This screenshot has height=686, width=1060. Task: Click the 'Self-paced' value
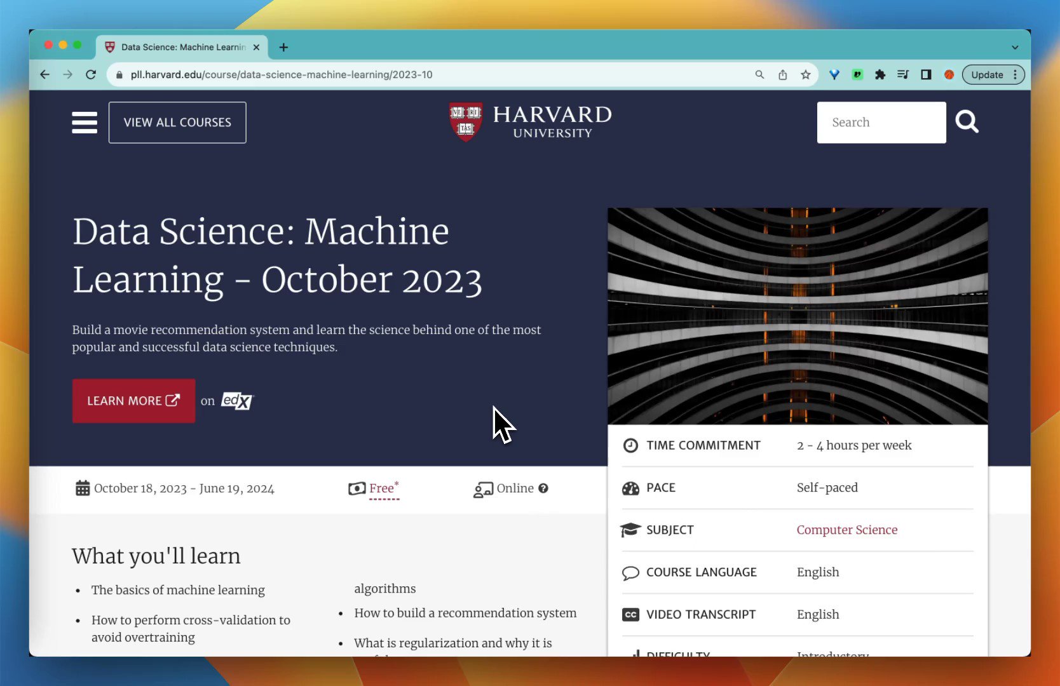[827, 488]
